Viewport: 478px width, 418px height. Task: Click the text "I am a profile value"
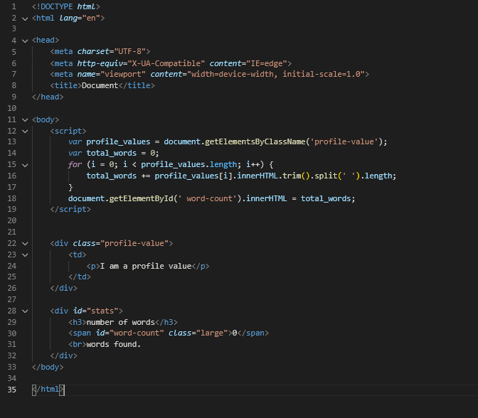(146, 267)
